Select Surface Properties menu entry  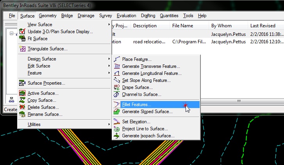[x=64, y=83]
